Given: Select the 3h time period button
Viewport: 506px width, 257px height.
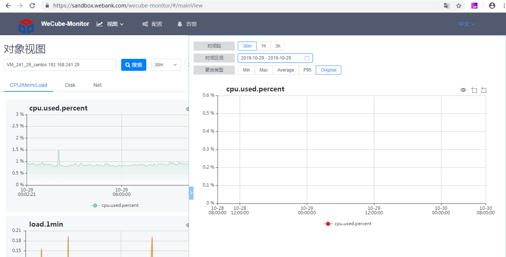Looking at the screenshot, I should pos(278,46).
